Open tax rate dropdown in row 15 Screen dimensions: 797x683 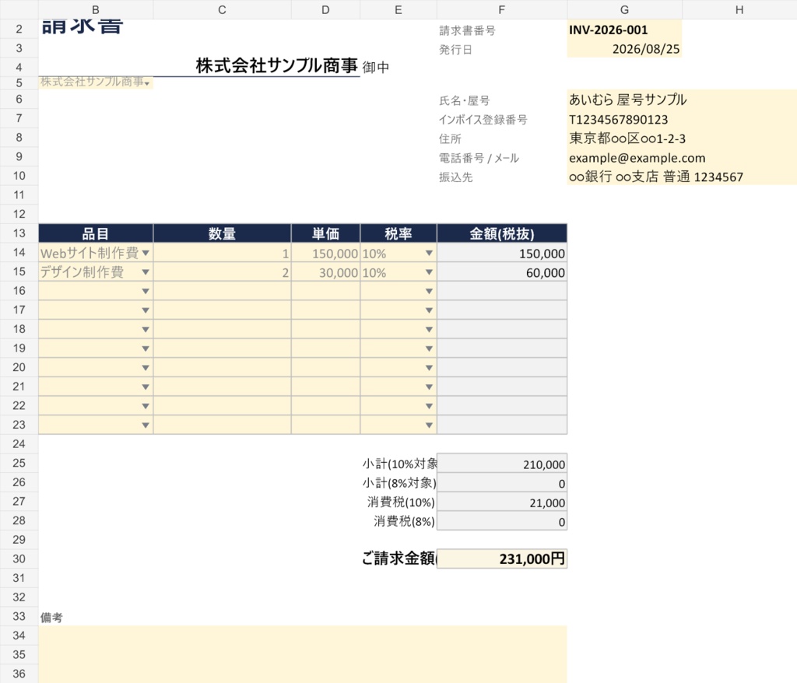(x=429, y=272)
